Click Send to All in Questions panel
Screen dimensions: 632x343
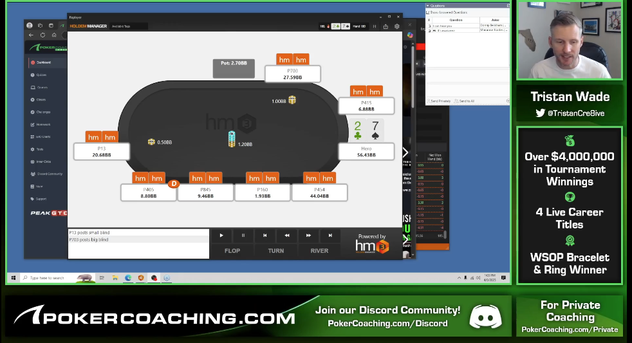[x=464, y=101]
